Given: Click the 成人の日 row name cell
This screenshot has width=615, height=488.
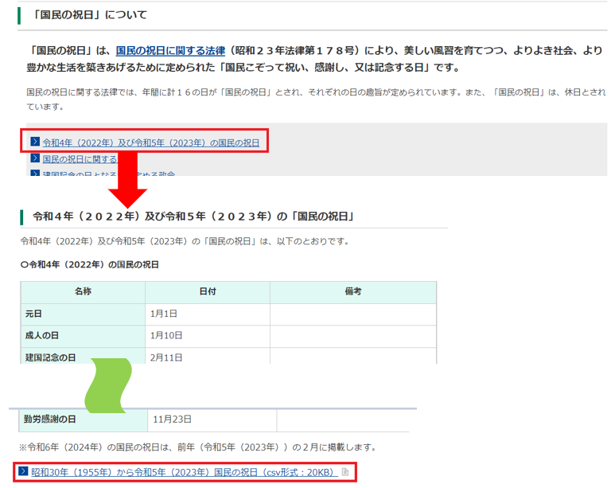Looking at the screenshot, I should click(x=83, y=336).
